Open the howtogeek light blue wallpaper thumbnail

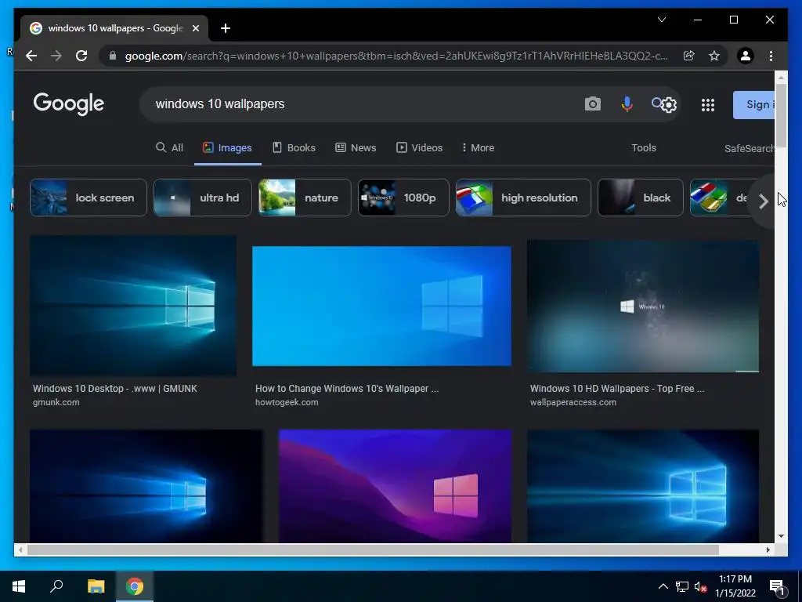[381, 306]
